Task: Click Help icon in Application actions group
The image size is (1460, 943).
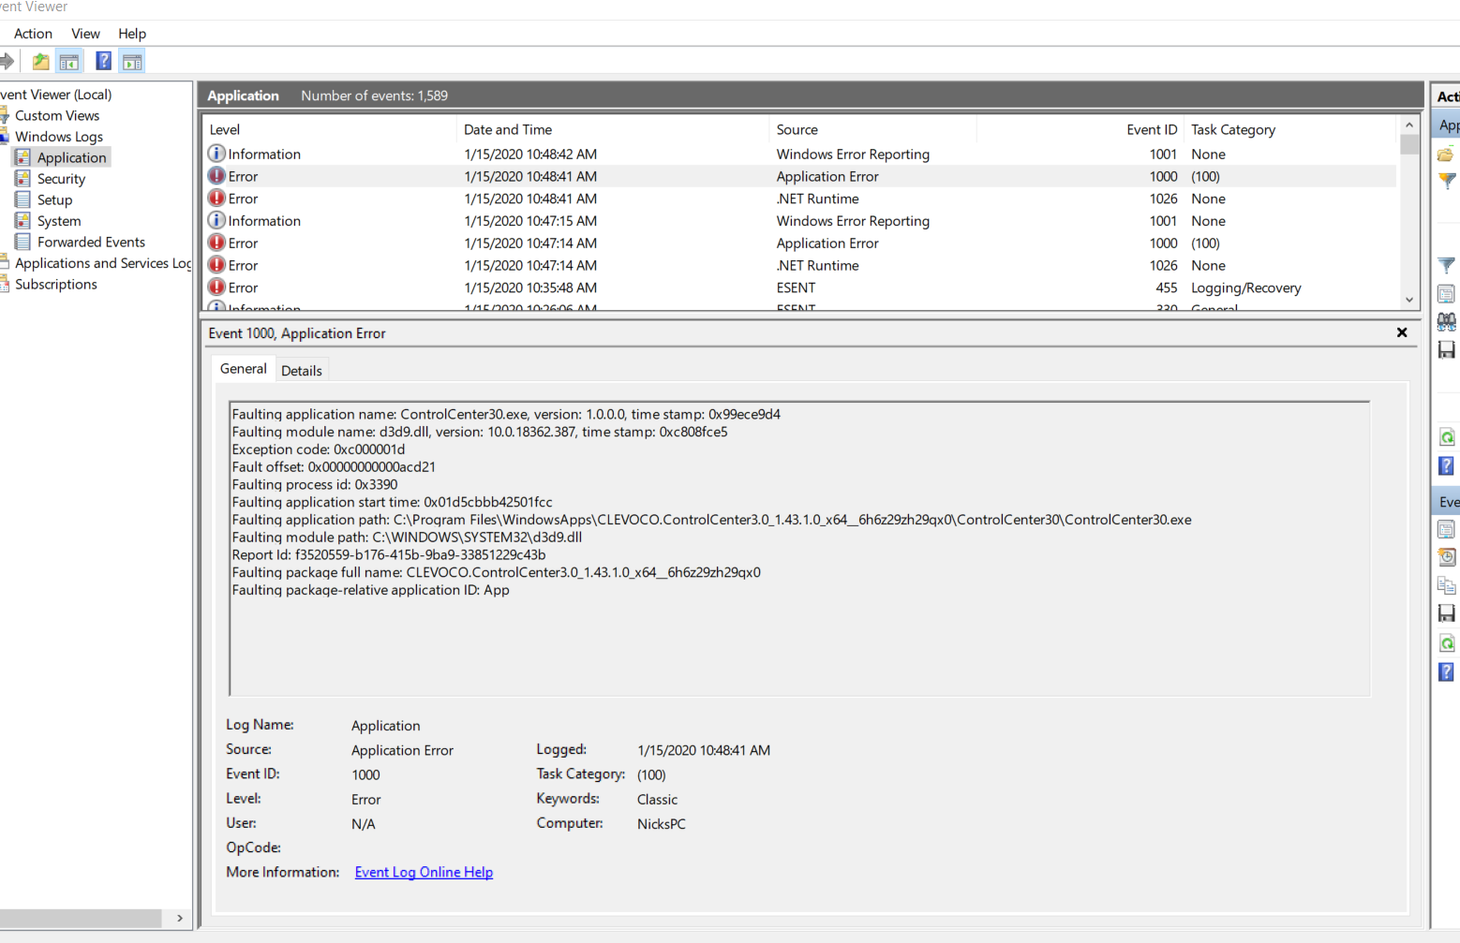Action: 1447,465
